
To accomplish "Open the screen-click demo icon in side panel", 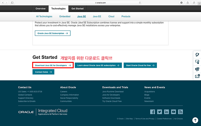I will pos(197,62).
